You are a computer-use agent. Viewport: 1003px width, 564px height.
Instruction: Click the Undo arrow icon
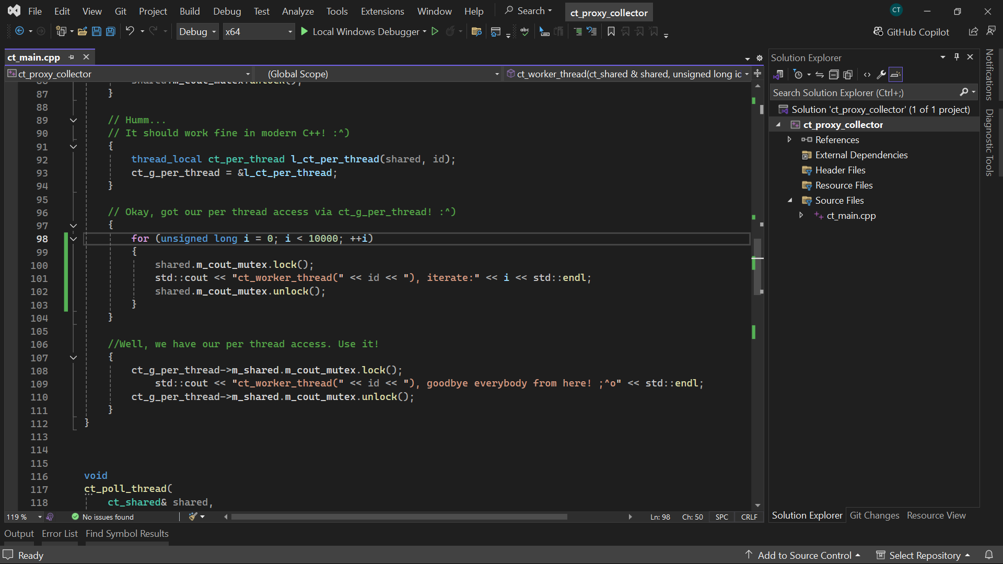click(x=130, y=31)
